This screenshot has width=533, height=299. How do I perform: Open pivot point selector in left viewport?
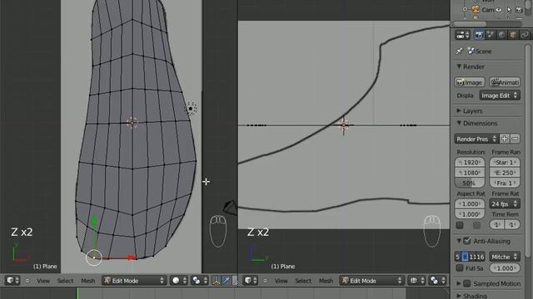point(200,281)
